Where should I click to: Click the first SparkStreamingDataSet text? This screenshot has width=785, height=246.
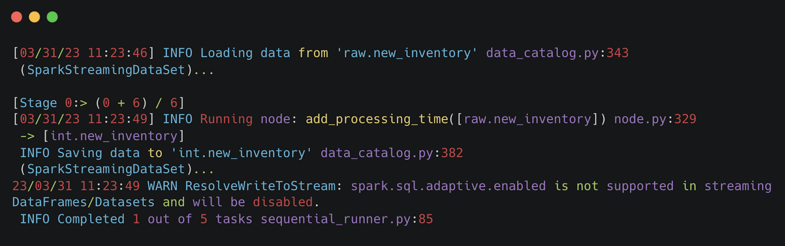106,70
